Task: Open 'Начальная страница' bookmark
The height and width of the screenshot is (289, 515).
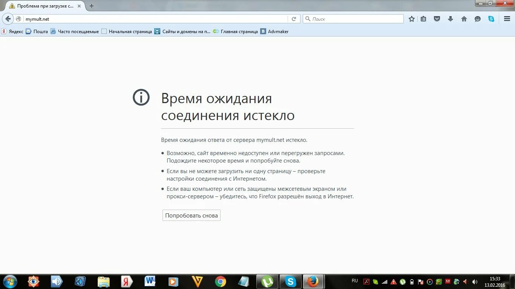Action: [127, 32]
